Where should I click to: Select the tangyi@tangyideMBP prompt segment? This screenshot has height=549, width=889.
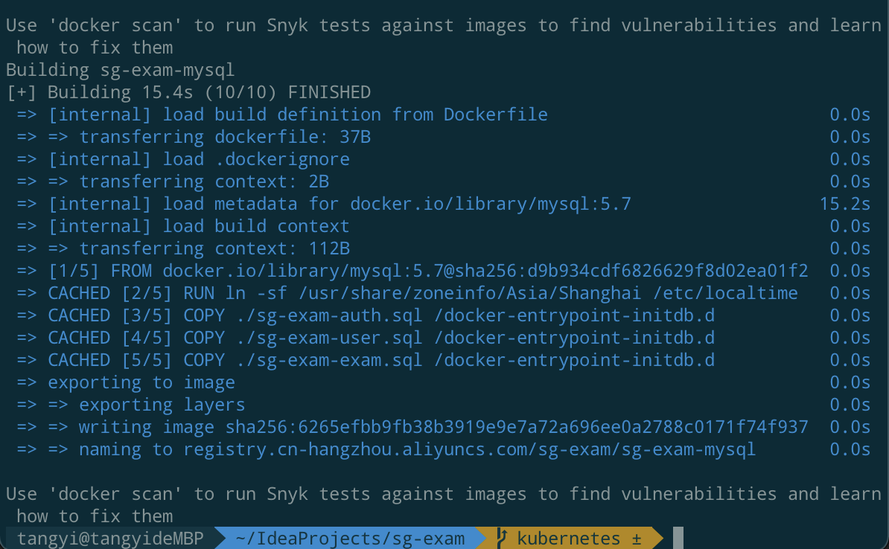tap(110, 539)
